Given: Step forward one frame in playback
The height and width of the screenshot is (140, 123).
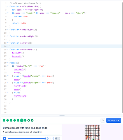Looking at the screenshot, I should (52, 138).
